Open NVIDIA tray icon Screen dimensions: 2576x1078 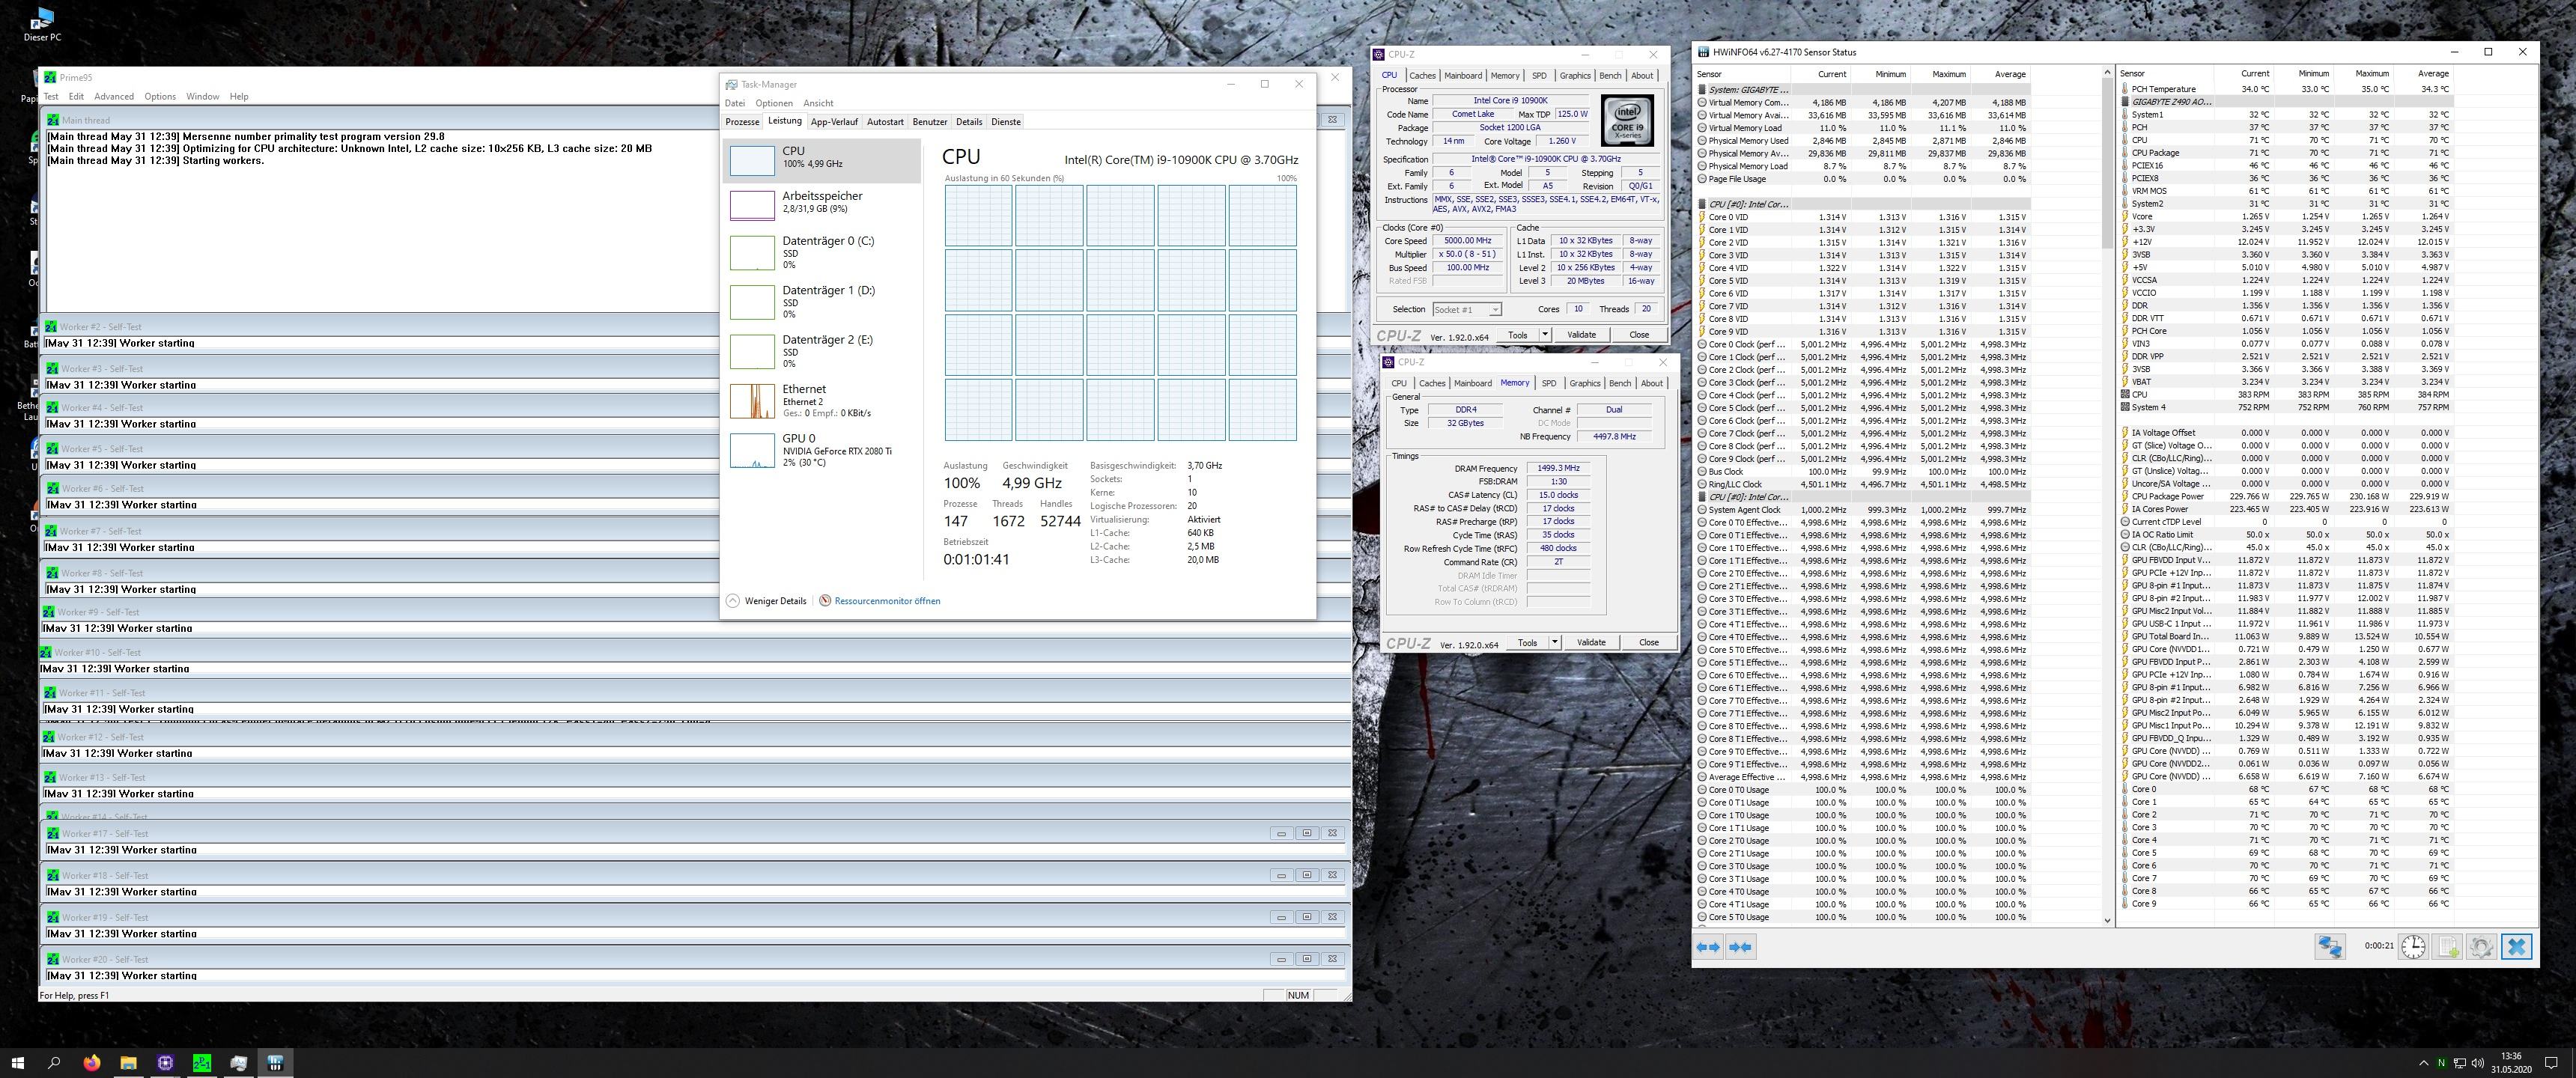point(2441,1063)
